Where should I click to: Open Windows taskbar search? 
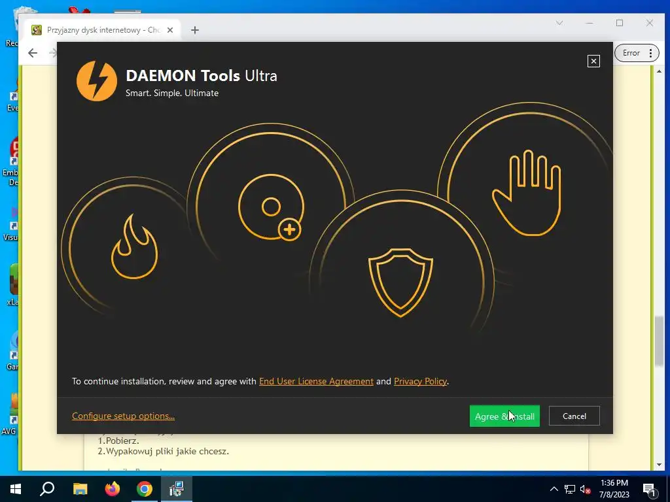coord(47,489)
